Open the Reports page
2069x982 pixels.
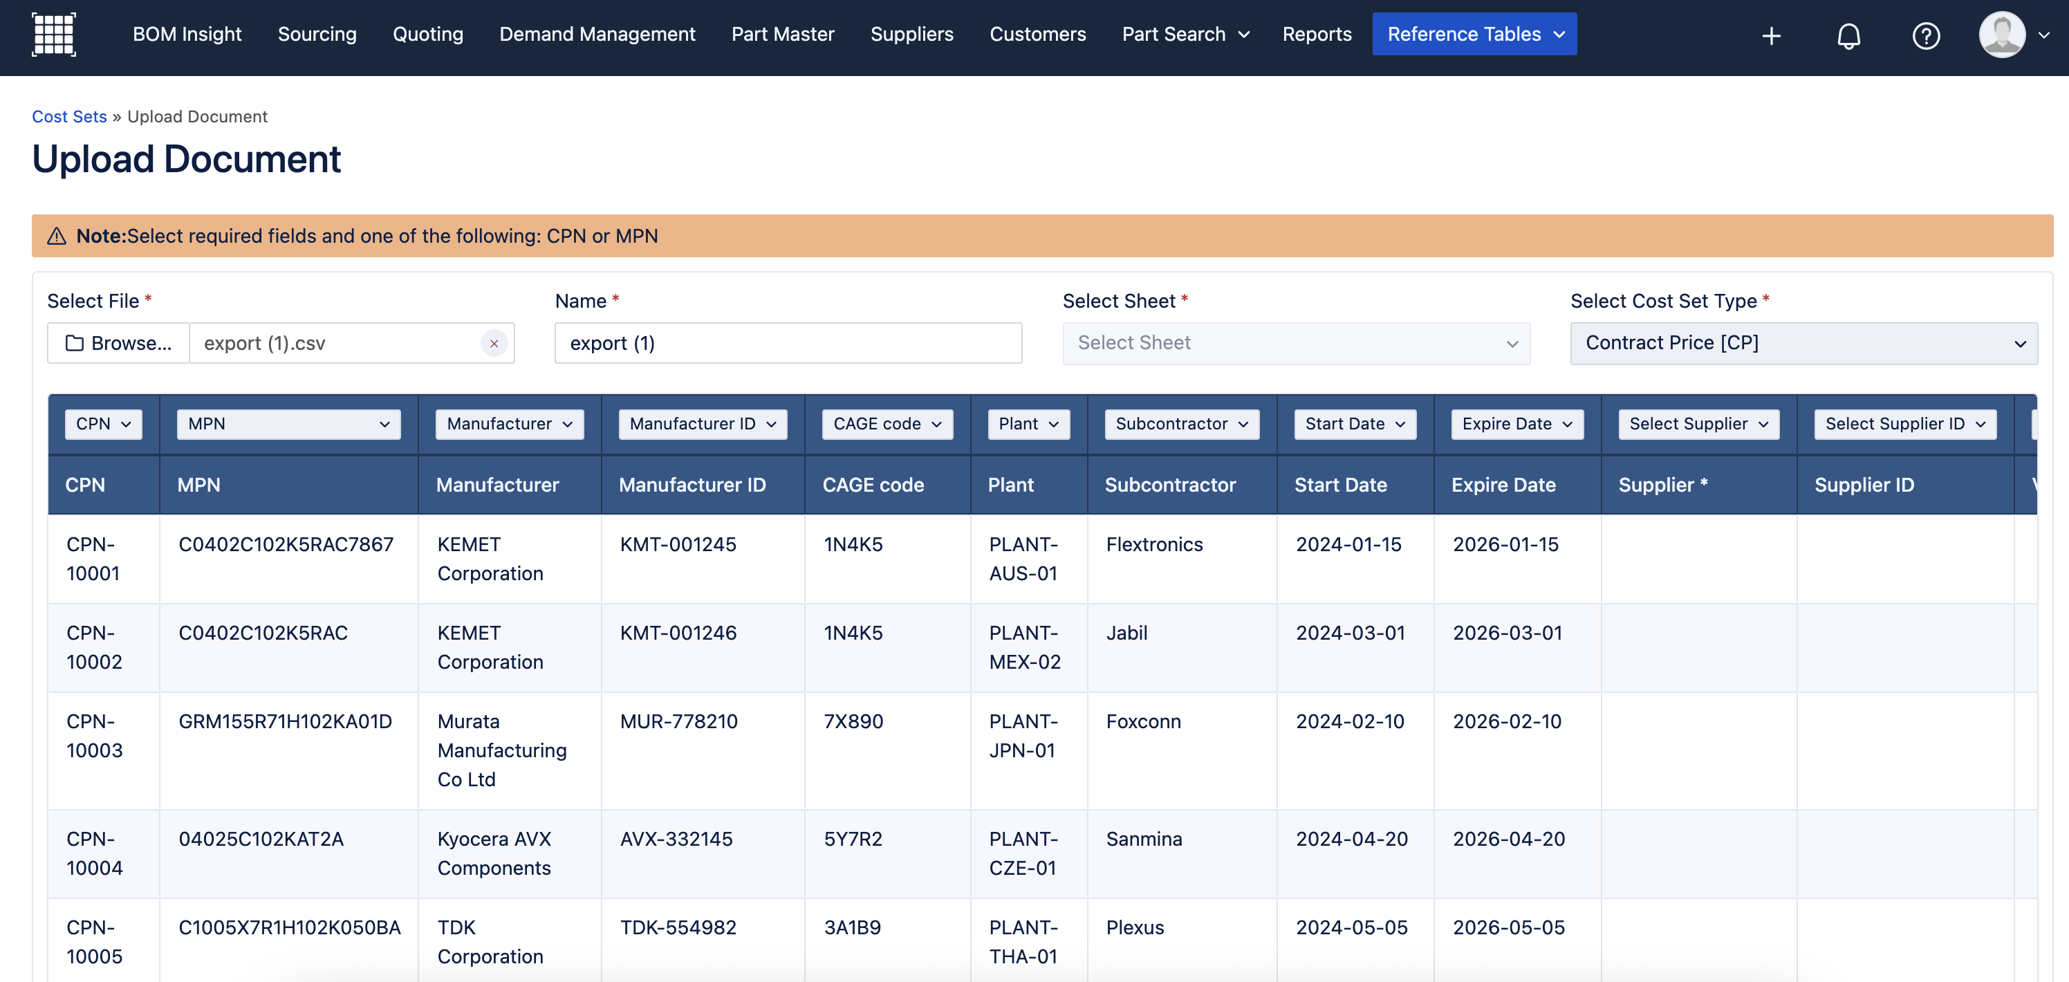point(1317,35)
